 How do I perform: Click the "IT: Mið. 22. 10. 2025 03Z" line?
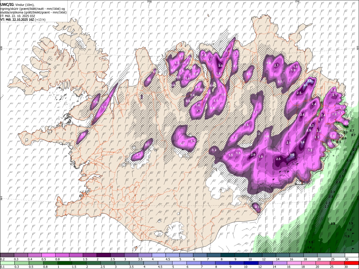pyautogui.click(x=18, y=16)
